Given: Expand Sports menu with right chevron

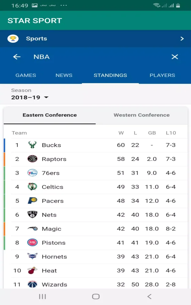Looking at the screenshot, I should click(x=182, y=39).
